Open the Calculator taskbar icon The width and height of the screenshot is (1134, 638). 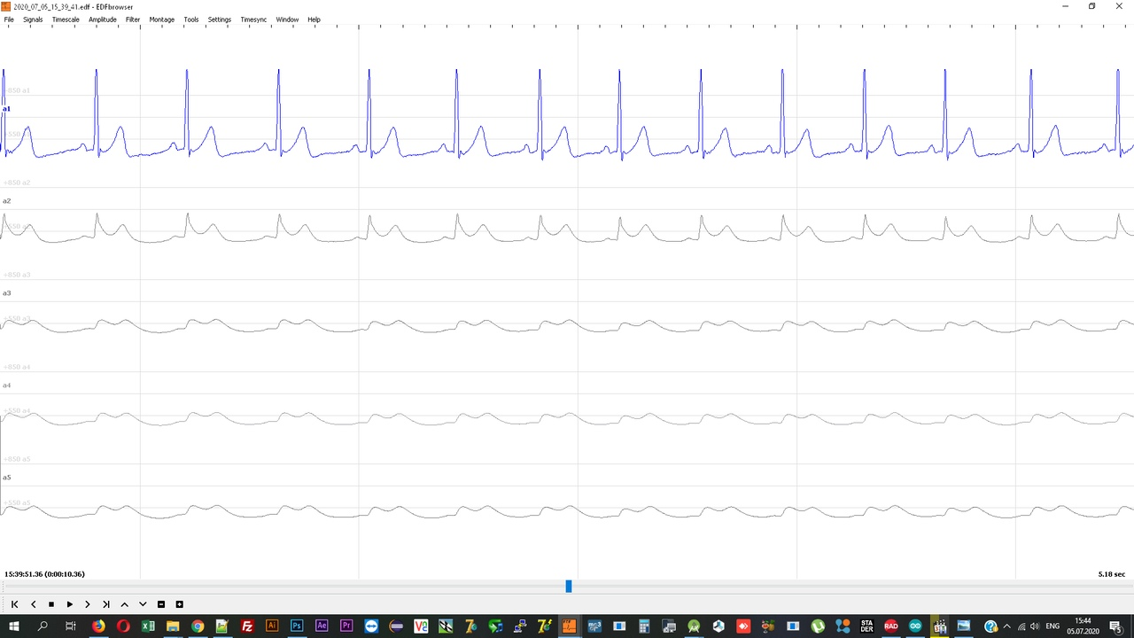644,626
